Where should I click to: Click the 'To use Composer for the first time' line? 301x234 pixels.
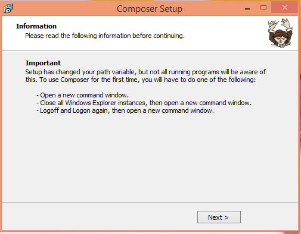coord(141,80)
